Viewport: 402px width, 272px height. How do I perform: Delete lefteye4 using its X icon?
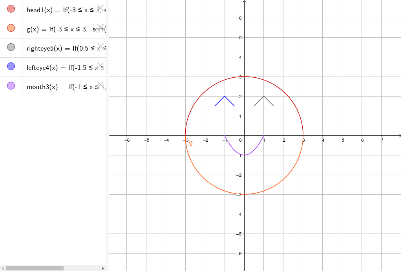pos(101,66)
